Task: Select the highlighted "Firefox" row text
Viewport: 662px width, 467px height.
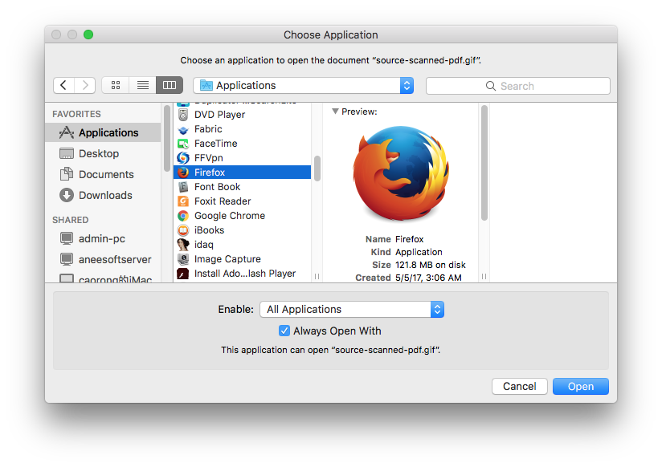Action: (210, 173)
